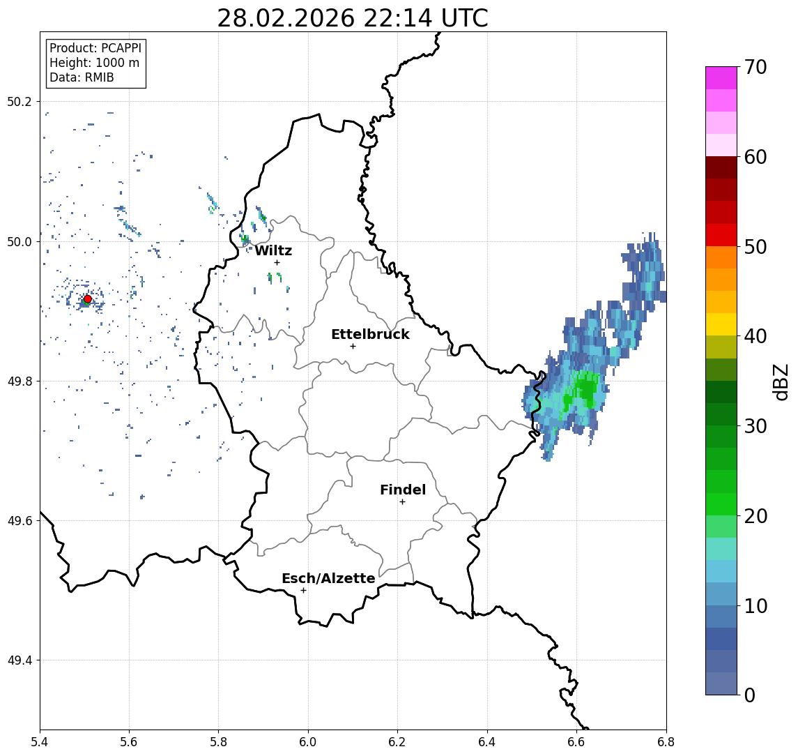Screen dimensions: 798x756
Task: Click longitude label 6.0
Action: pos(308,742)
